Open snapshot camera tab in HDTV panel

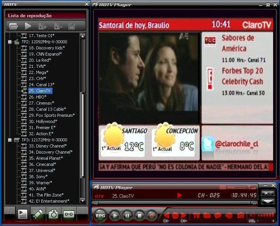pyautogui.click(x=53, y=214)
